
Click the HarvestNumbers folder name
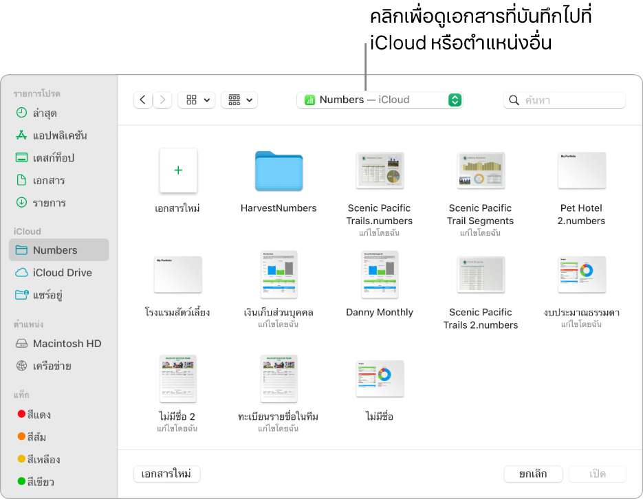coord(279,208)
